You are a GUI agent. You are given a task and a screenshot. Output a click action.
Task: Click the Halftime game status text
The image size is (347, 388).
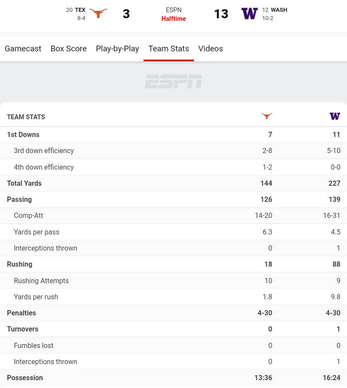pos(174,19)
